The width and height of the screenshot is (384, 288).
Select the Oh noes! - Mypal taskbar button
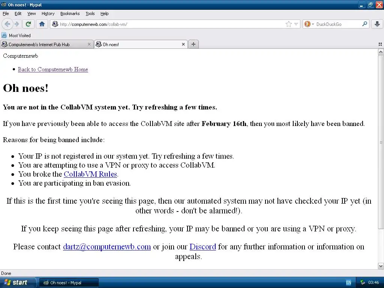pos(69,283)
